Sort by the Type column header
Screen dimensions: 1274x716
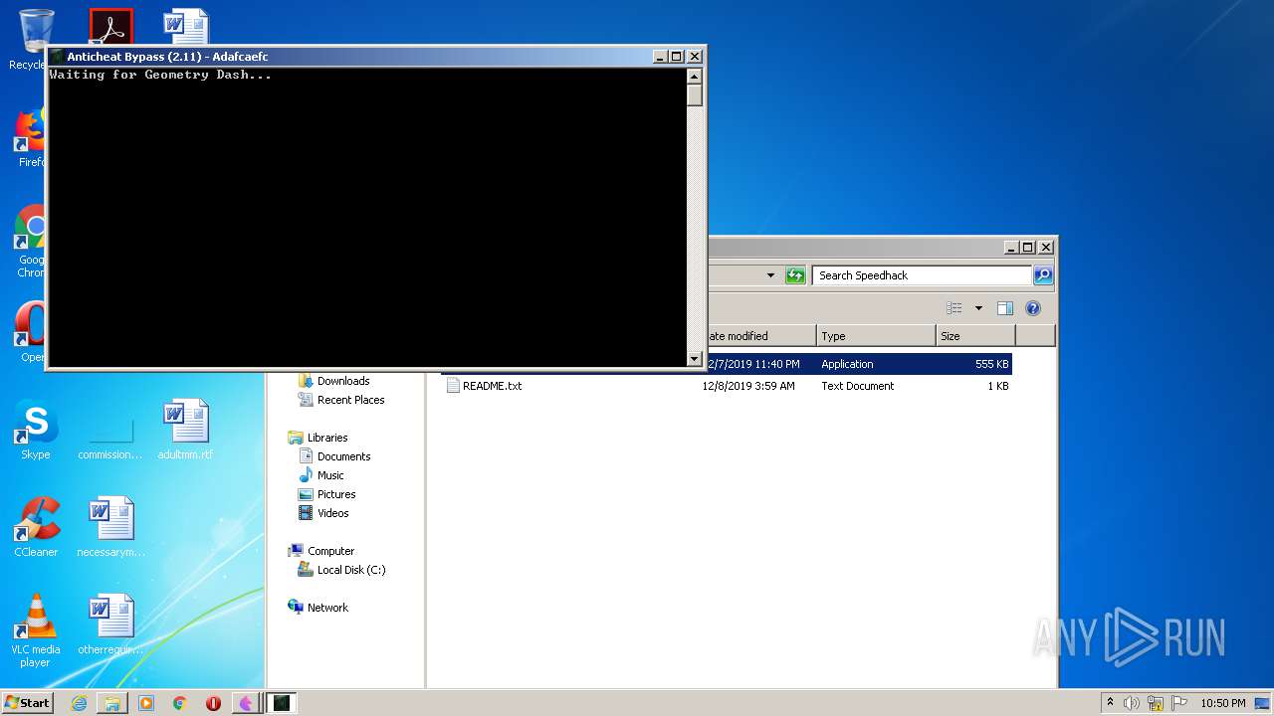pyautogui.click(x=876, y=336)
